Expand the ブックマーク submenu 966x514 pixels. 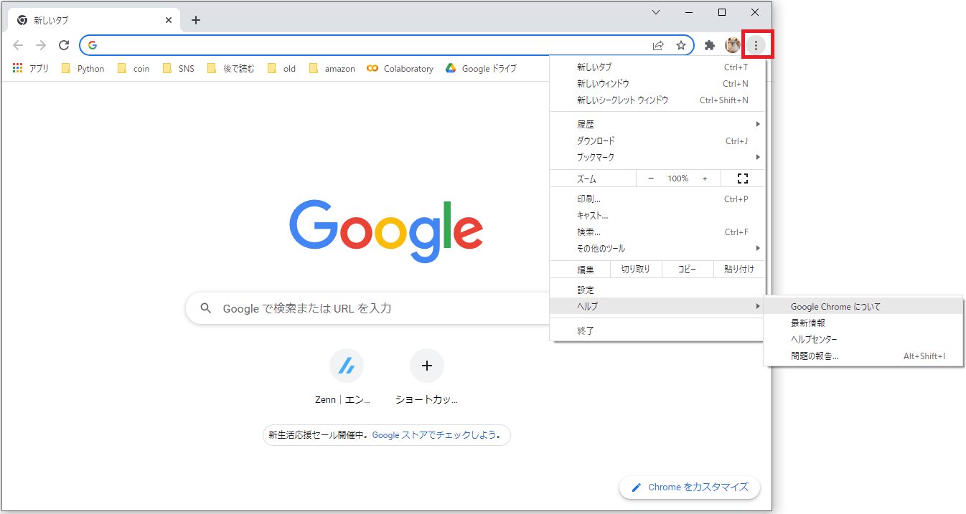(x=657, y=157)
